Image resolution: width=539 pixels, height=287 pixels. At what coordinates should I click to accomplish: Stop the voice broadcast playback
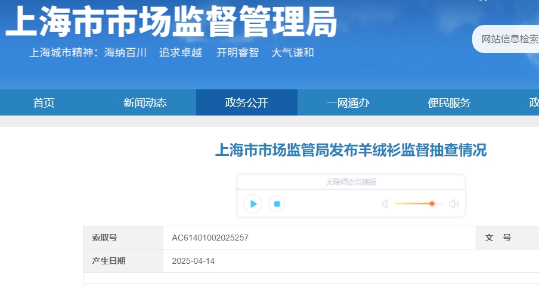coord(277,204)
